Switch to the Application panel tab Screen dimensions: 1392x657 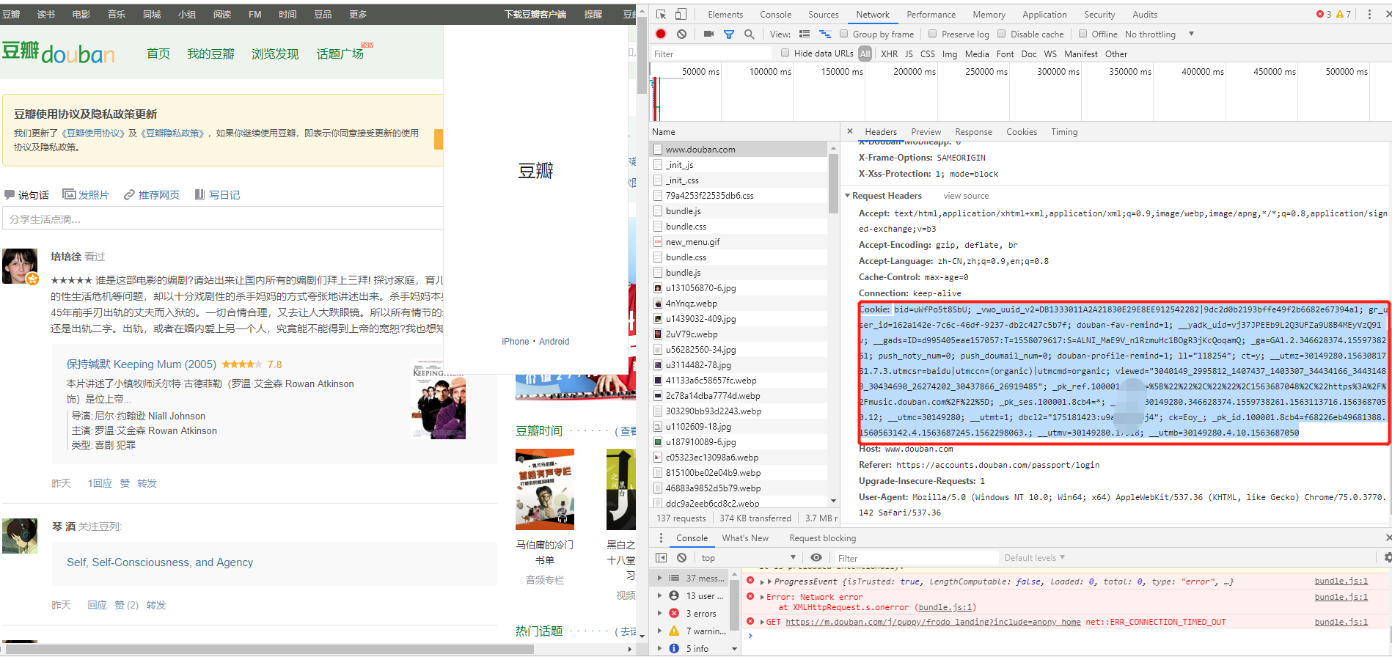1044,14
